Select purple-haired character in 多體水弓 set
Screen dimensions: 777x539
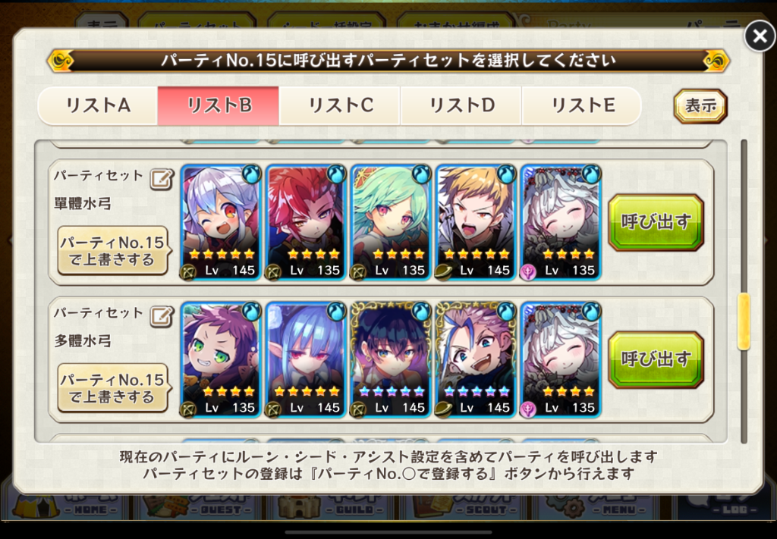[x=221, y=360]
